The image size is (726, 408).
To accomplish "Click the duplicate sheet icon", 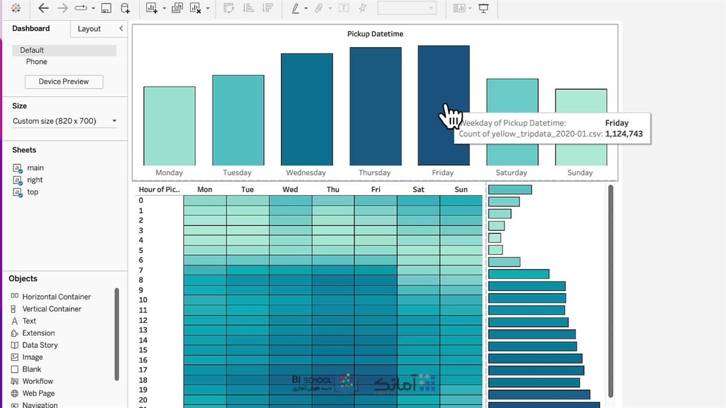I will pyautogui.click(x=178, y=8).
